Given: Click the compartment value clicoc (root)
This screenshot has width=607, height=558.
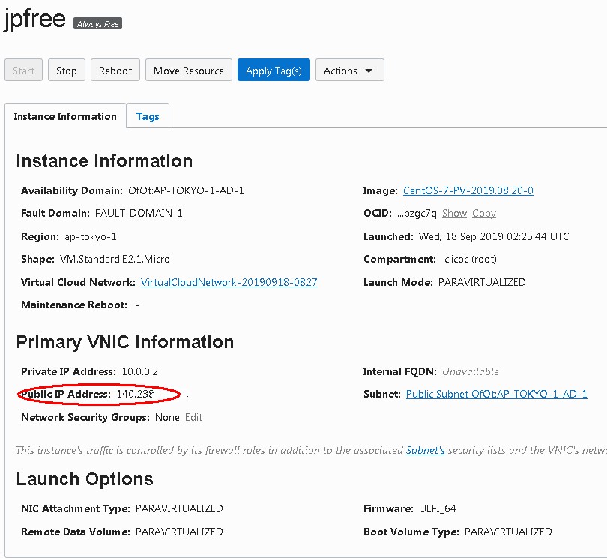Looking at the screenshot, I should pos(471,259).
